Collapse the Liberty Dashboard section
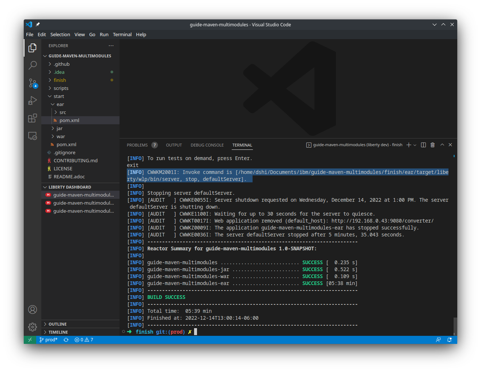 [x=80, y=187]
